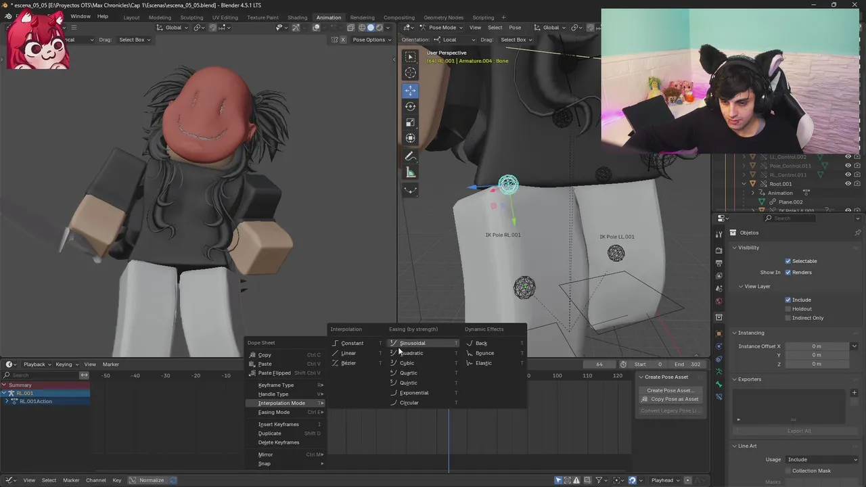The image size is (866, 487).
Task: Enable the Indirect Only checkbox
Action: click(788, 318)
